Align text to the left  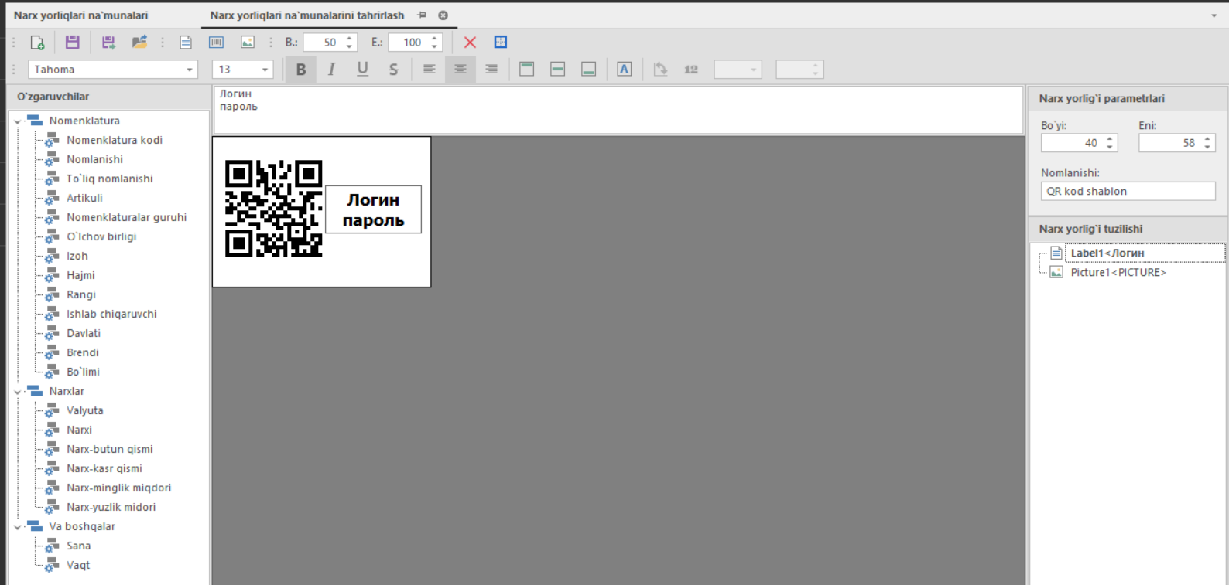pyautogui.click(x=429, y=70)
